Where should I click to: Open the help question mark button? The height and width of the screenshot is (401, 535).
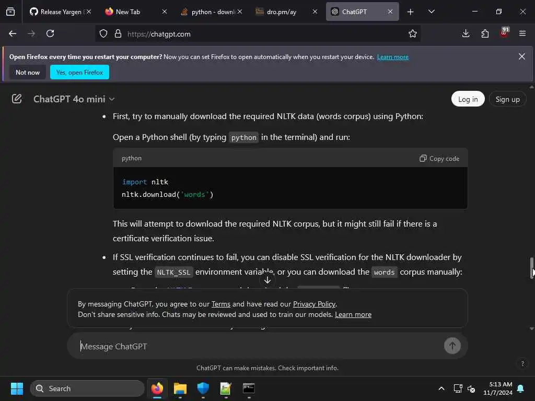(522, 363)
